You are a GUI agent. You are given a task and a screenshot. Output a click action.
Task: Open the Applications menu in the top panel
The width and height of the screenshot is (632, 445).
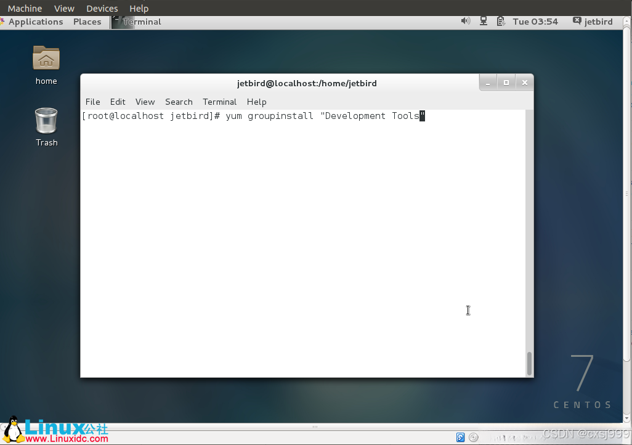click(x=34, y=22)
